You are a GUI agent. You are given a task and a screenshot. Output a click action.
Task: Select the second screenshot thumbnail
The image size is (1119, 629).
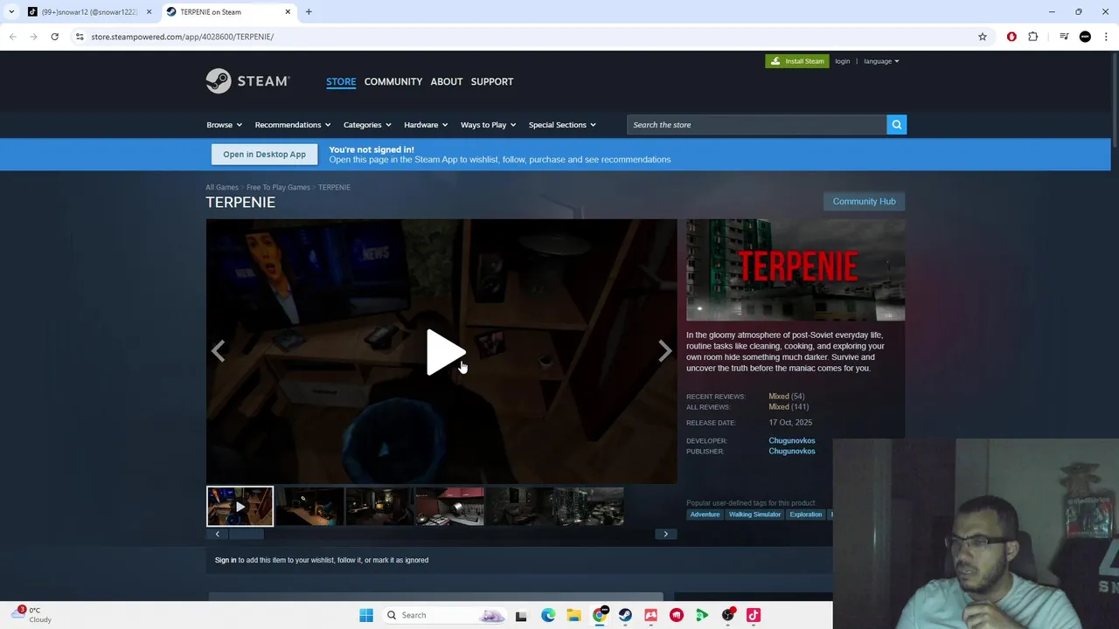(x=309, y=507)
